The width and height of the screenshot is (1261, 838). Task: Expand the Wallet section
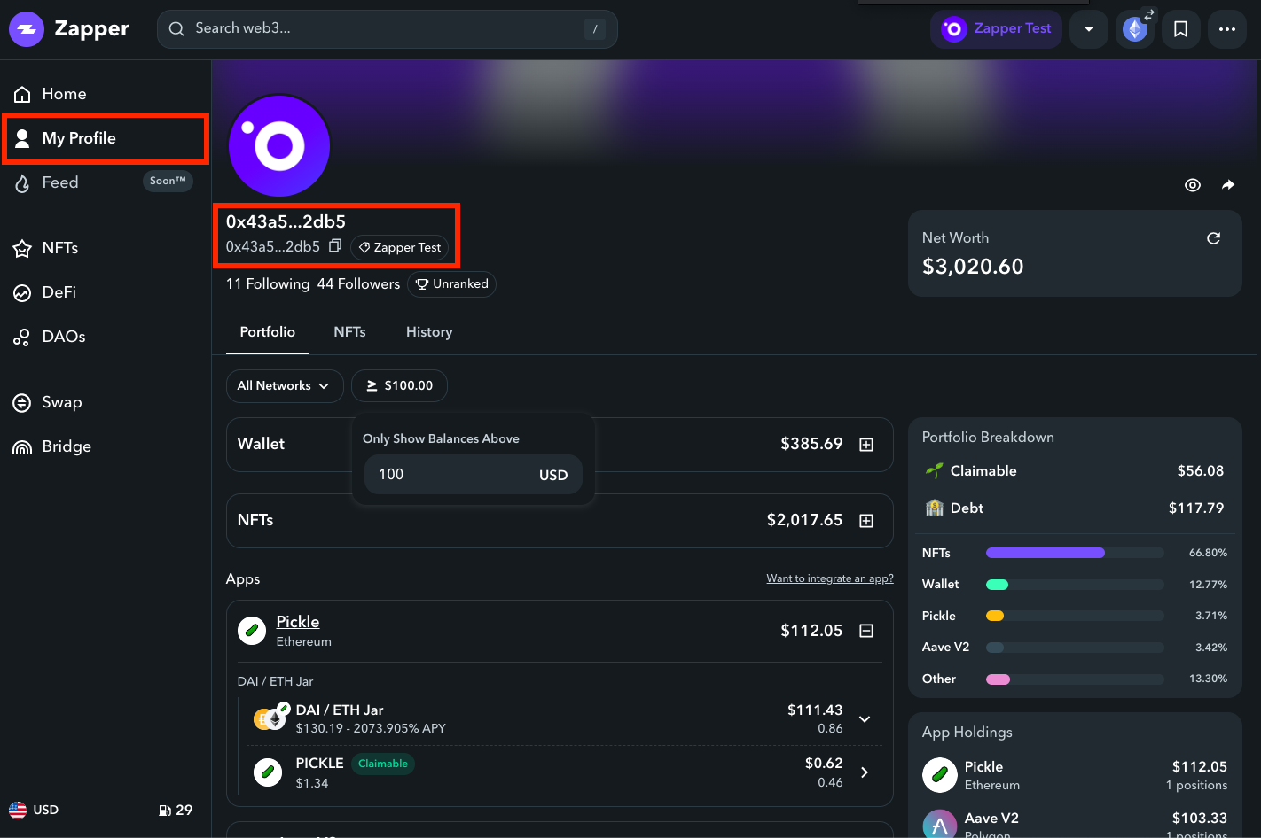866,445
